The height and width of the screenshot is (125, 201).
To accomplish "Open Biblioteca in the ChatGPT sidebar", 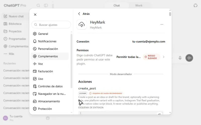I will 13,24.
